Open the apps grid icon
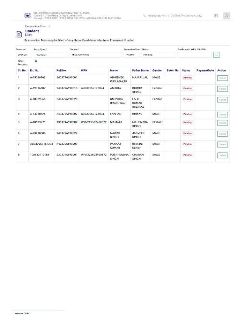 click(x=216, y=16)
